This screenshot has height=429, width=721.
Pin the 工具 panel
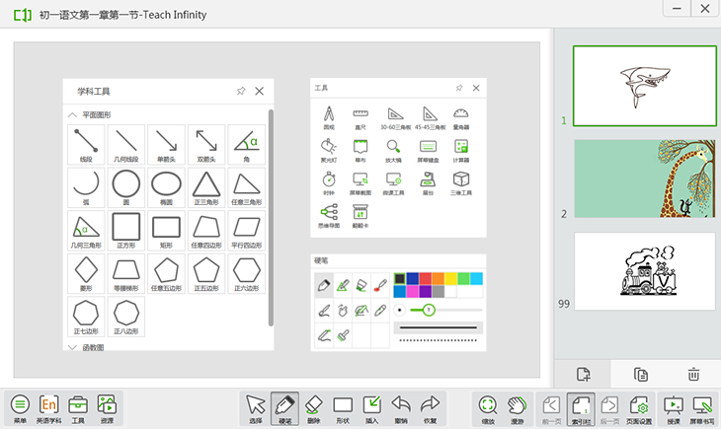click(x=458, y=88)
